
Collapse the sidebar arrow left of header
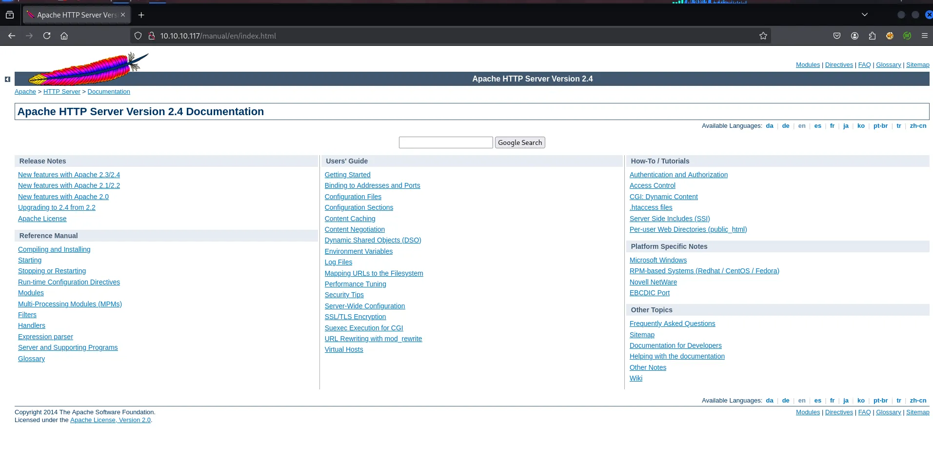[x=7, y=79]
